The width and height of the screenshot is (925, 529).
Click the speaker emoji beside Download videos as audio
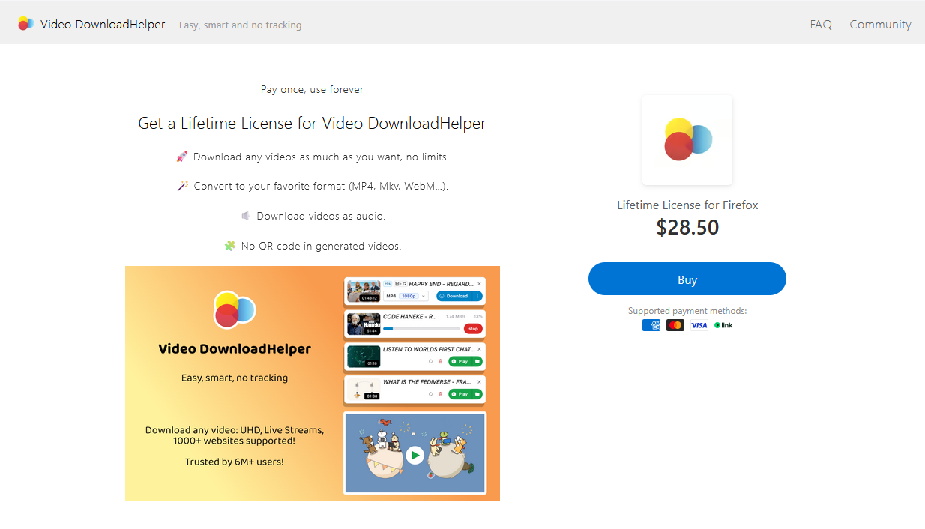tap(245, 216)
